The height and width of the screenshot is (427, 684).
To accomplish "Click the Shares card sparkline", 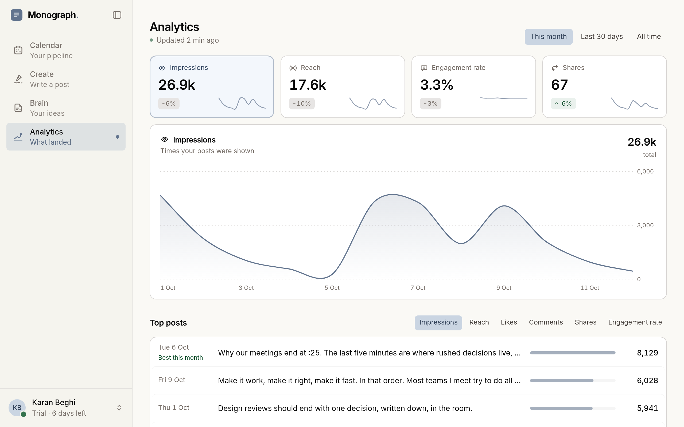I will (x=635, y=103).
